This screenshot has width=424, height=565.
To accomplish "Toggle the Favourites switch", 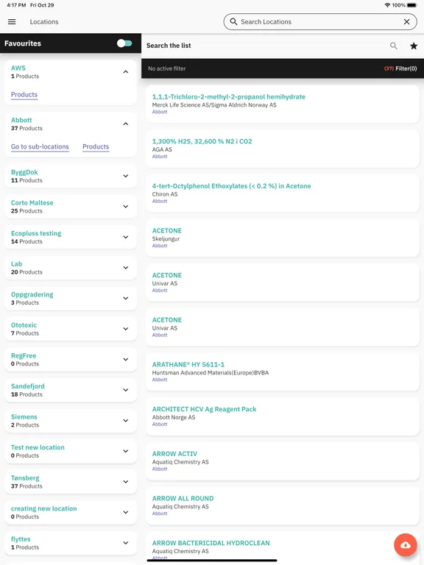I will coord(124,43).
